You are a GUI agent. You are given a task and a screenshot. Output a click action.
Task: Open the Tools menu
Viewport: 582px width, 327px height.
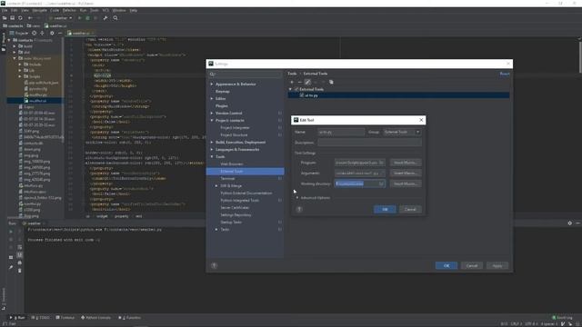coord(95,10)
